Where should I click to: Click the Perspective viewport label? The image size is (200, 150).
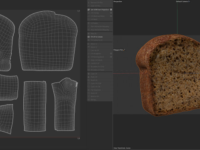[117, 2]
